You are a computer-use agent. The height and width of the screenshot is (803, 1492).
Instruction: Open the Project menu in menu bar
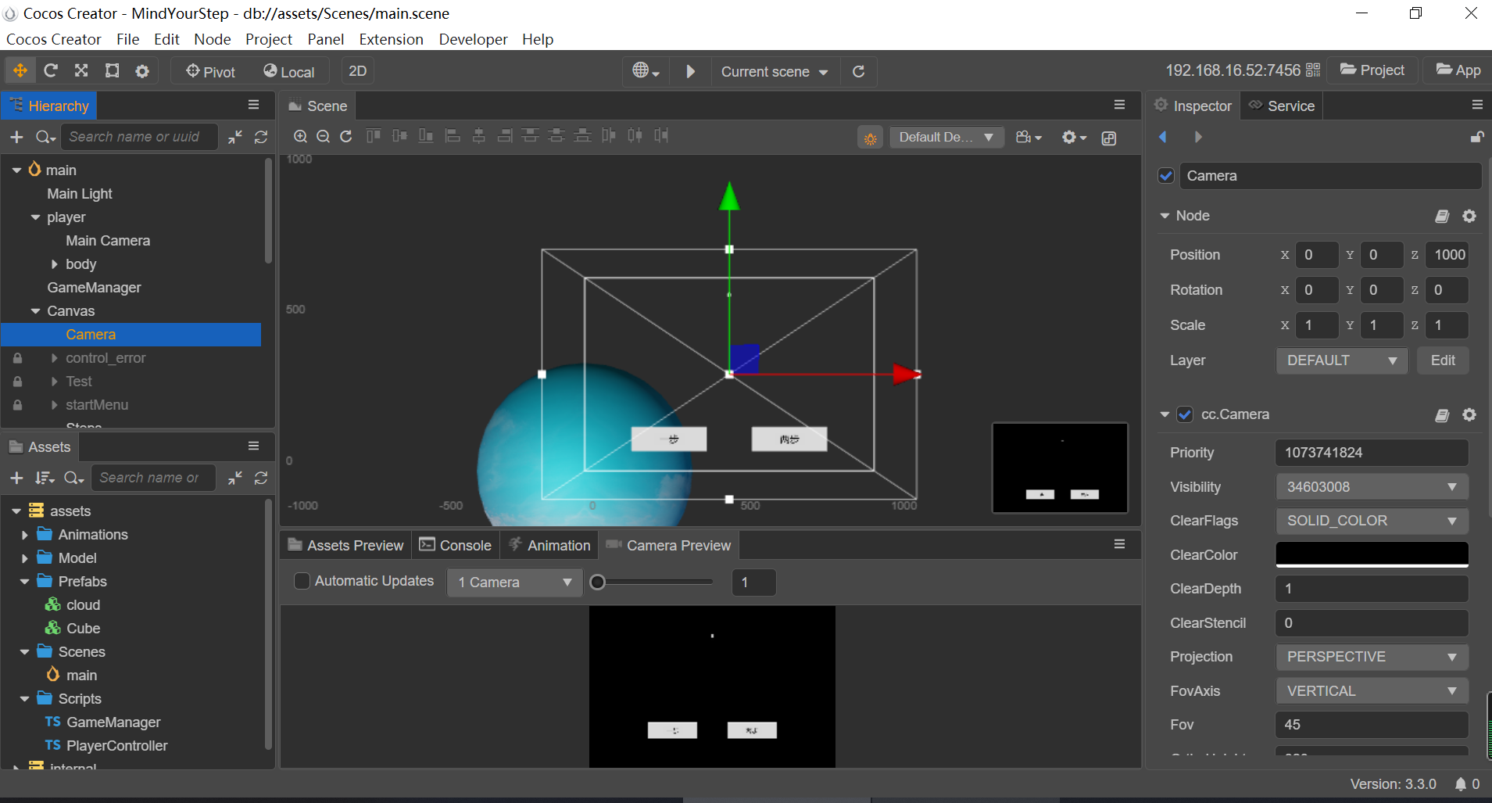point(268,39)
